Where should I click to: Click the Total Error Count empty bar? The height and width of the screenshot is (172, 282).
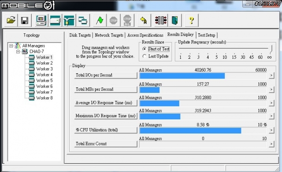coord(203,144)
